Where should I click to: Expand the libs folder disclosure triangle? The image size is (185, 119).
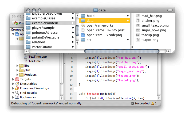point(18,66)
